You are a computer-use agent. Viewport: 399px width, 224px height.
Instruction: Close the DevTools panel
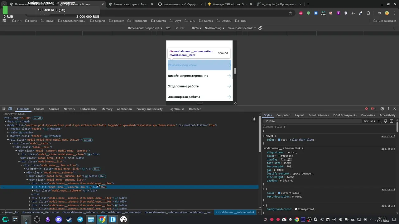tap(395, 109)
